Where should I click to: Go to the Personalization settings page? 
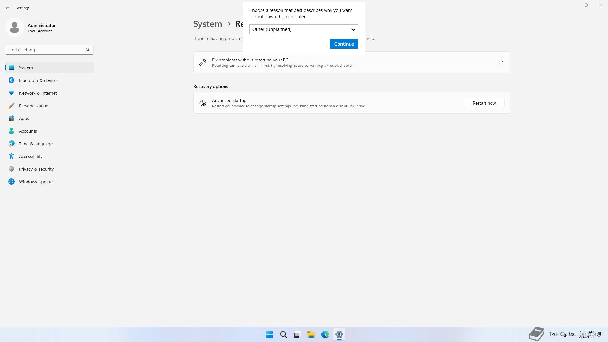34,106
